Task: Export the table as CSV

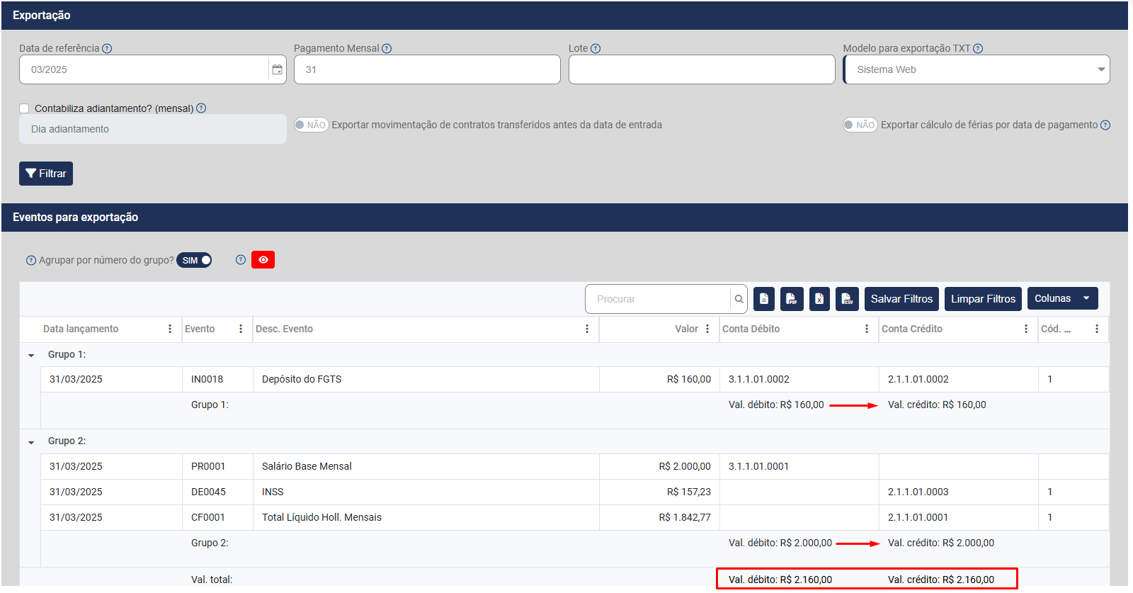Action: (847, 299)
